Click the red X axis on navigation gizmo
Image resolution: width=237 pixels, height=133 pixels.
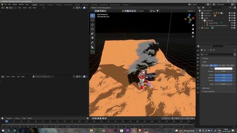point(193,18)
